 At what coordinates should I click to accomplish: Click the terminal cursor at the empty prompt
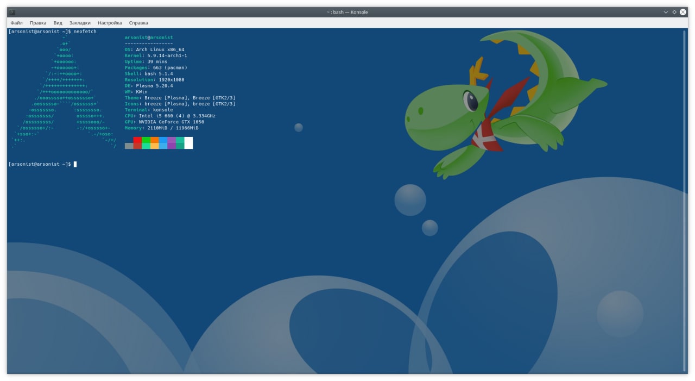pos(75,164)
